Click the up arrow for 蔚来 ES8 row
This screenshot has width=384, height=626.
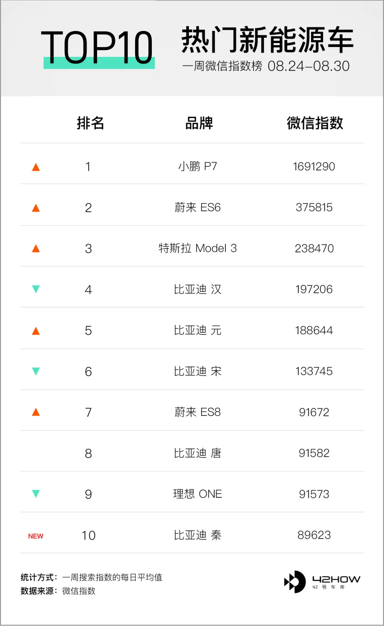tap(36, 412)
